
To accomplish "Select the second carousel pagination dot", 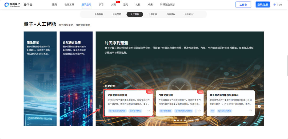I will click(178, 120).
